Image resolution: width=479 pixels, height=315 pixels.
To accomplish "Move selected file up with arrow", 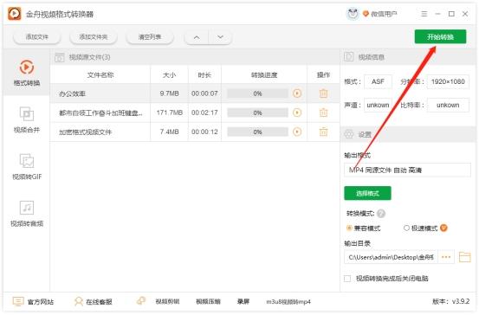I will [x=197, y=37].
